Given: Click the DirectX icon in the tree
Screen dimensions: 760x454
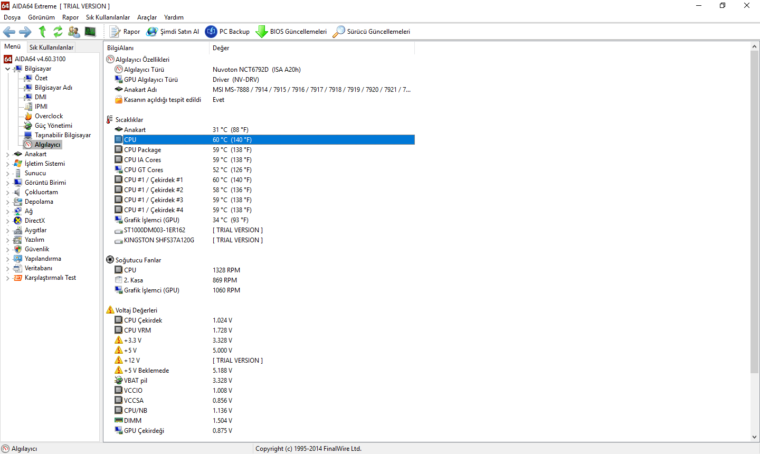Looking at the screenshot, I should click(x=18, y=221).
